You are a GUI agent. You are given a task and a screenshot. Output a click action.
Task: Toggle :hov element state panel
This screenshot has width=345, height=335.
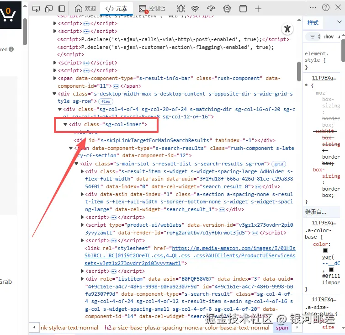click(329, 37)
